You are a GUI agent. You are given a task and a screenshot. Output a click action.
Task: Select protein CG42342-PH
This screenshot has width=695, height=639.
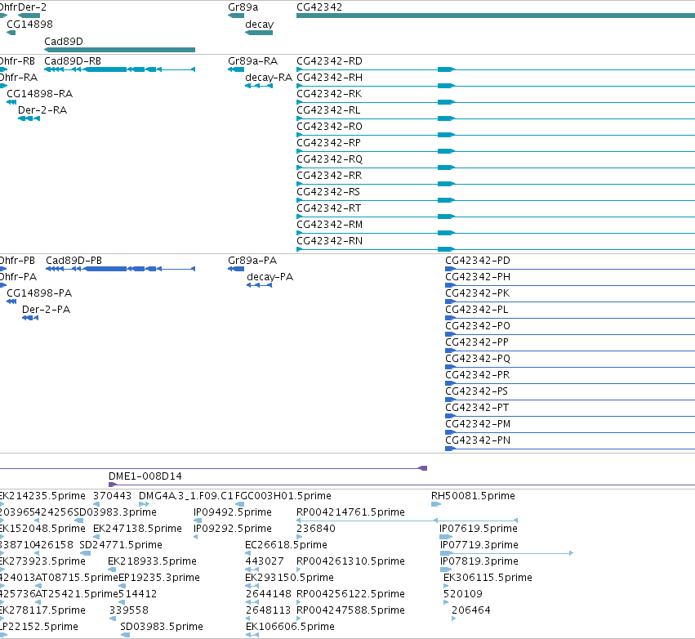tap(478, 277)
